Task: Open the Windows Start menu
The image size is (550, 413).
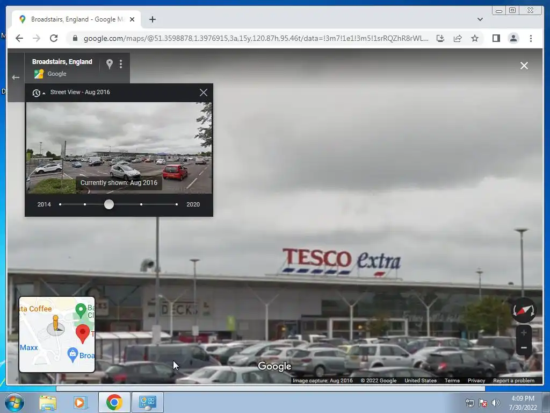Action: 13,402
